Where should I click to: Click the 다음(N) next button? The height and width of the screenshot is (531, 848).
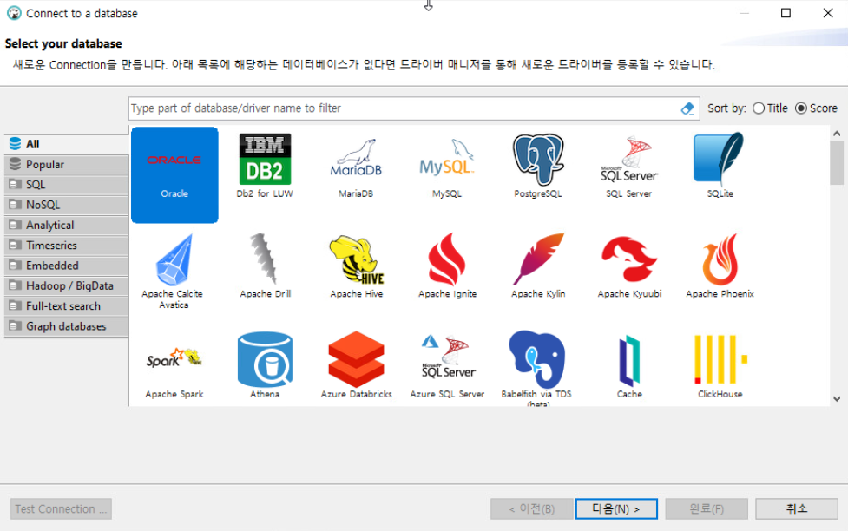tap(616, 508)
